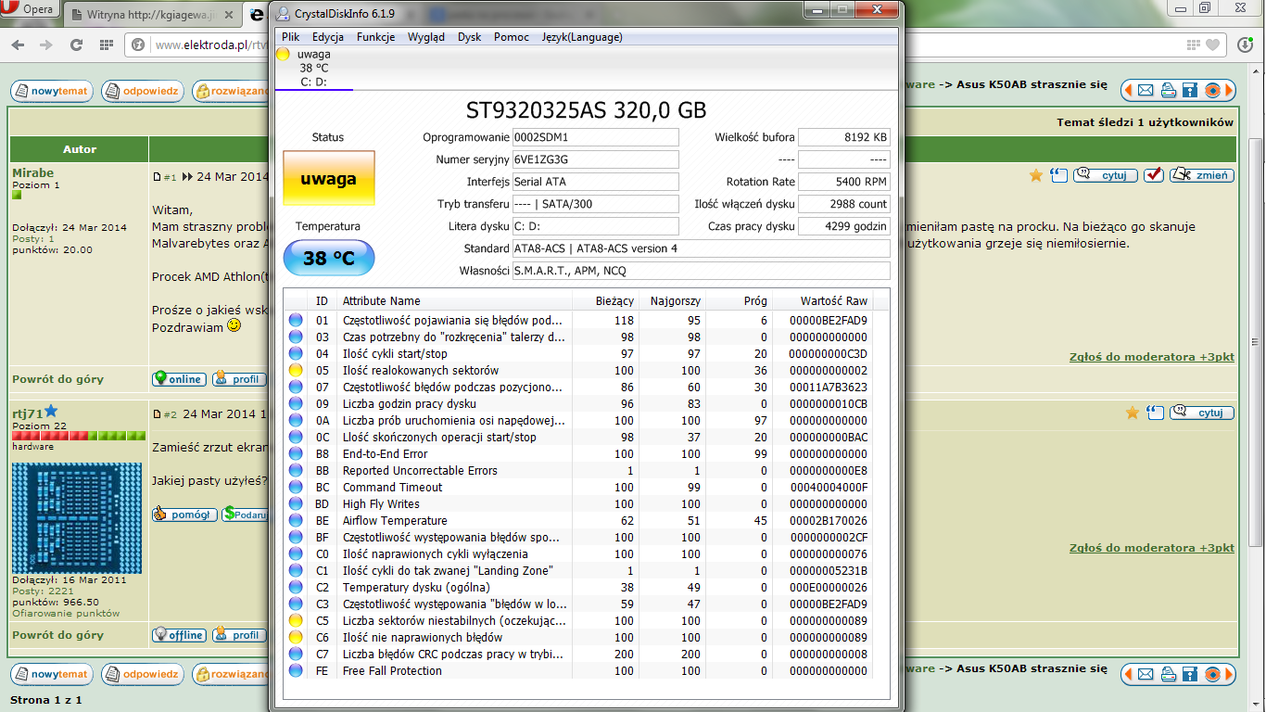The height and width of the screenshot is (712, 1266).
Task: Click the floppy disk save icon at top
Action: coord(1189,90)
